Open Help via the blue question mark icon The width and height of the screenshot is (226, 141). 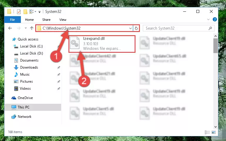click(215, 19)
